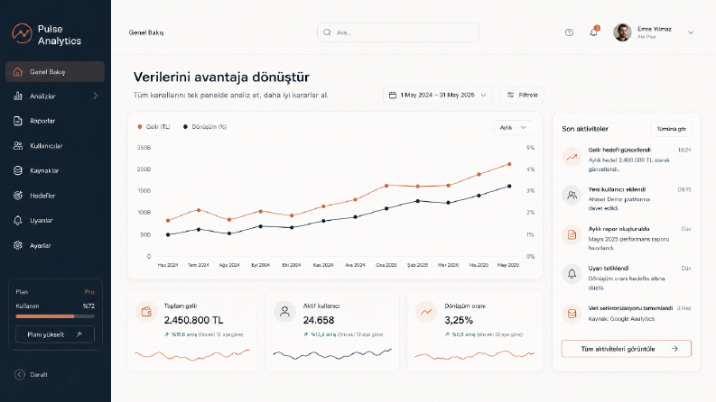Click the Hedefler target icon
Screen dimensions: 716x402
[18, 196]
